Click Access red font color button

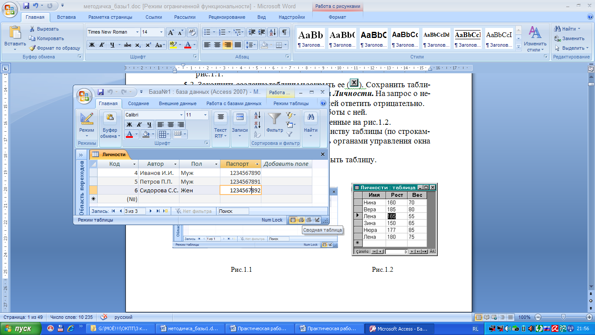pos(129,134)
